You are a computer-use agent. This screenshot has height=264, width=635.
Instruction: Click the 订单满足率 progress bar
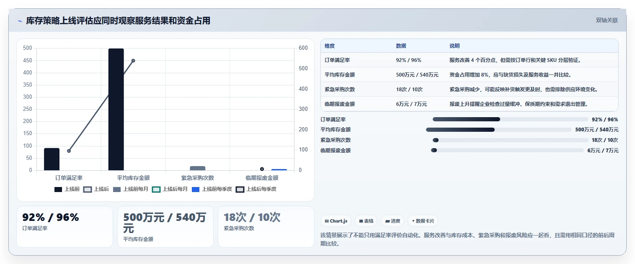coord(510,119)
